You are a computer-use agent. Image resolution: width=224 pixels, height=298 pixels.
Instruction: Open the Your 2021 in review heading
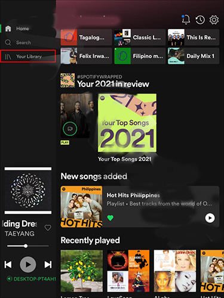(113, 84)
